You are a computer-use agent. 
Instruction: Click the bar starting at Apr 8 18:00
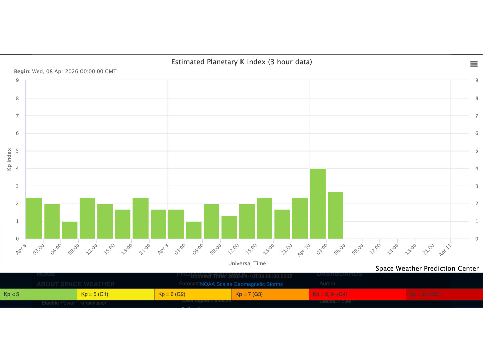tap(141, 218)
